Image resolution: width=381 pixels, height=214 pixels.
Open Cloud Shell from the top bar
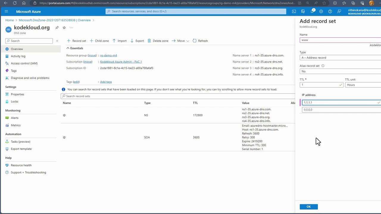point(294,12)
